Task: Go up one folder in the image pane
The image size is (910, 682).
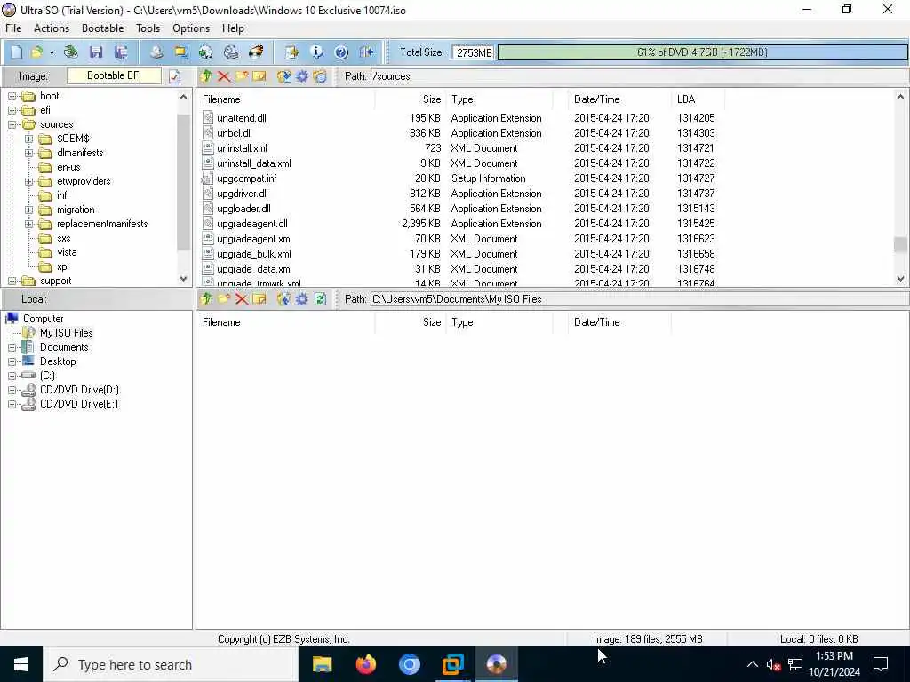Action: pos(206,76)
